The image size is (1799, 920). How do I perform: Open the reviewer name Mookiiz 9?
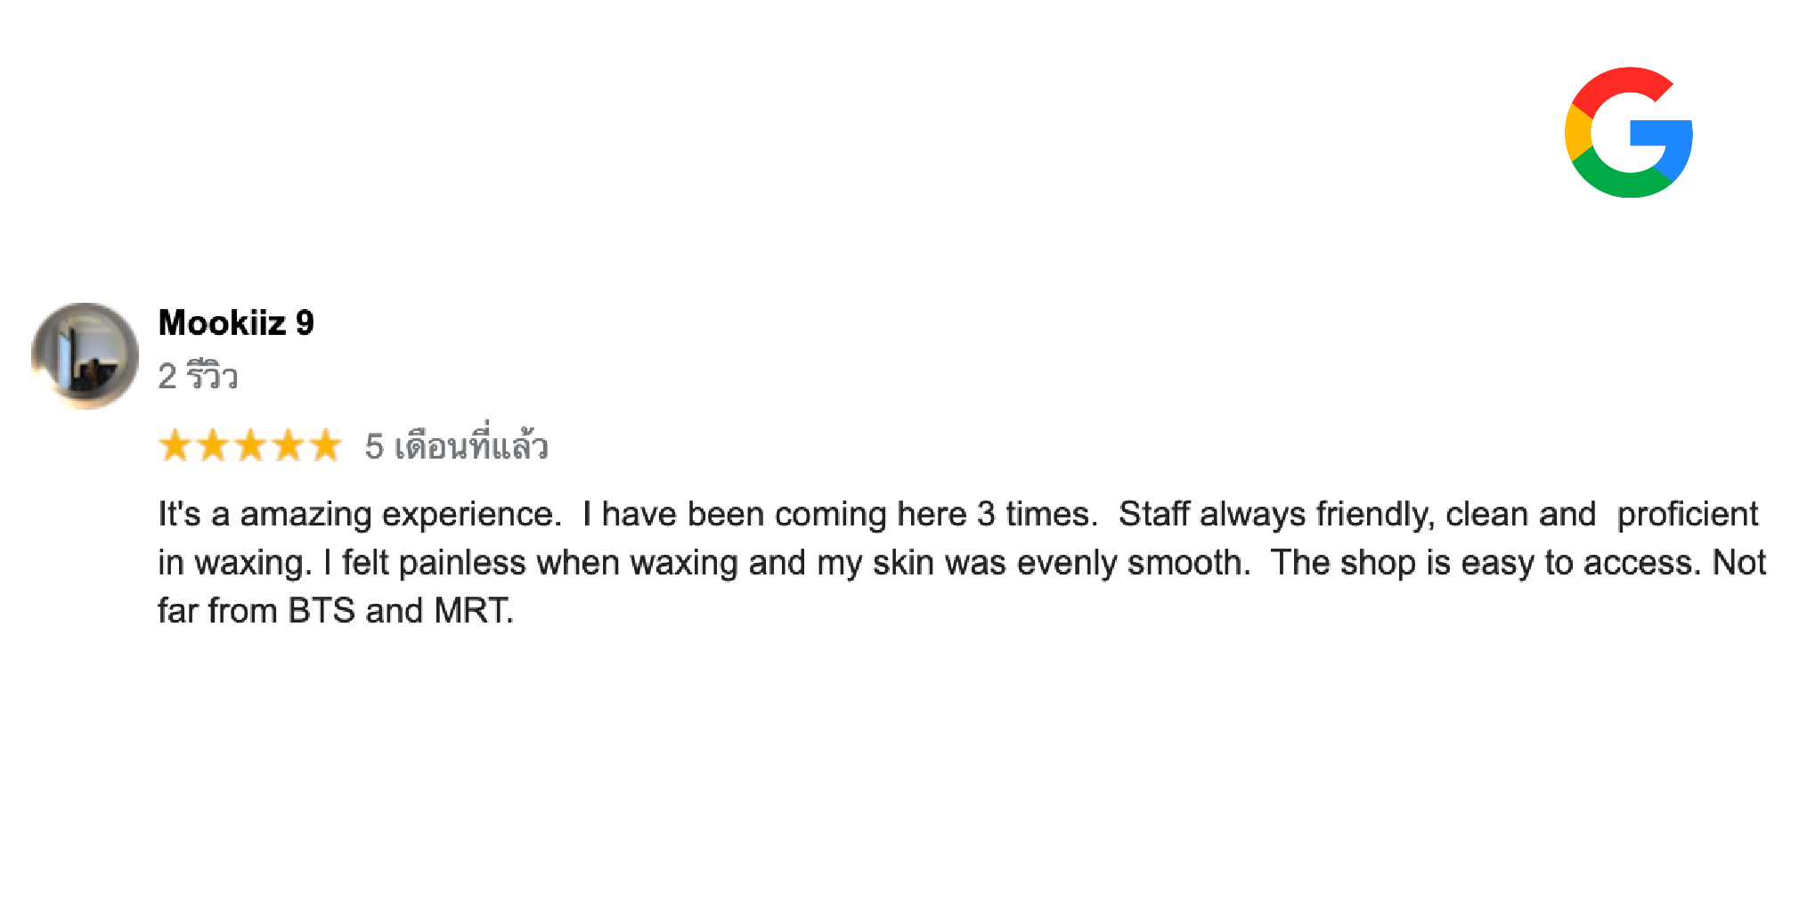[236, 323]
